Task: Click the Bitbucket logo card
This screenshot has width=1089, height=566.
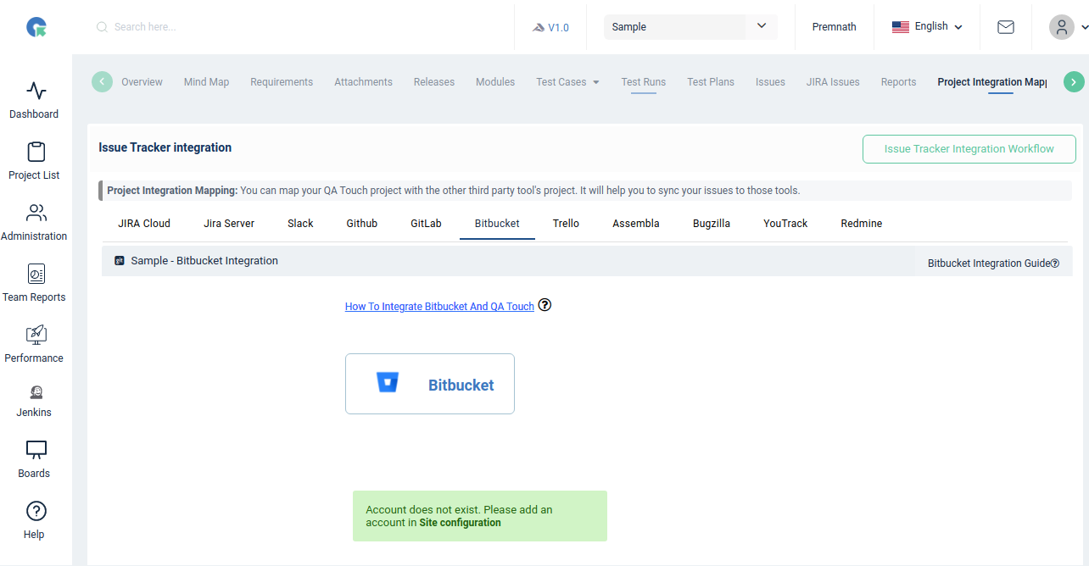Action: pos(429,383)
